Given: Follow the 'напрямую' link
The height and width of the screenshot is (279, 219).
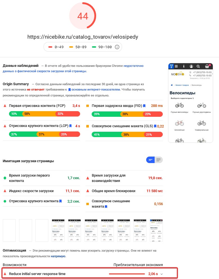Looking at the screenshot, I should tap(58, 256).
